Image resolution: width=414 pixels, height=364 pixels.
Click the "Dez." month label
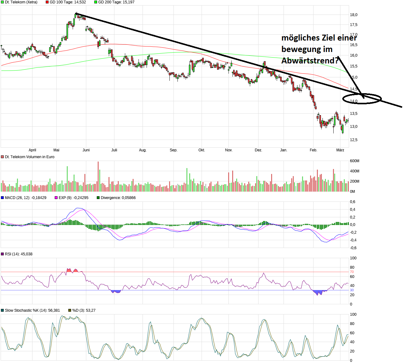(x=258, y=150)
